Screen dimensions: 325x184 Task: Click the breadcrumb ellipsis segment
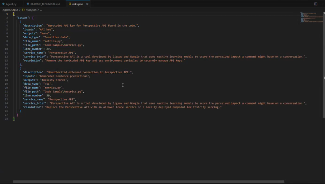[41, 10]
